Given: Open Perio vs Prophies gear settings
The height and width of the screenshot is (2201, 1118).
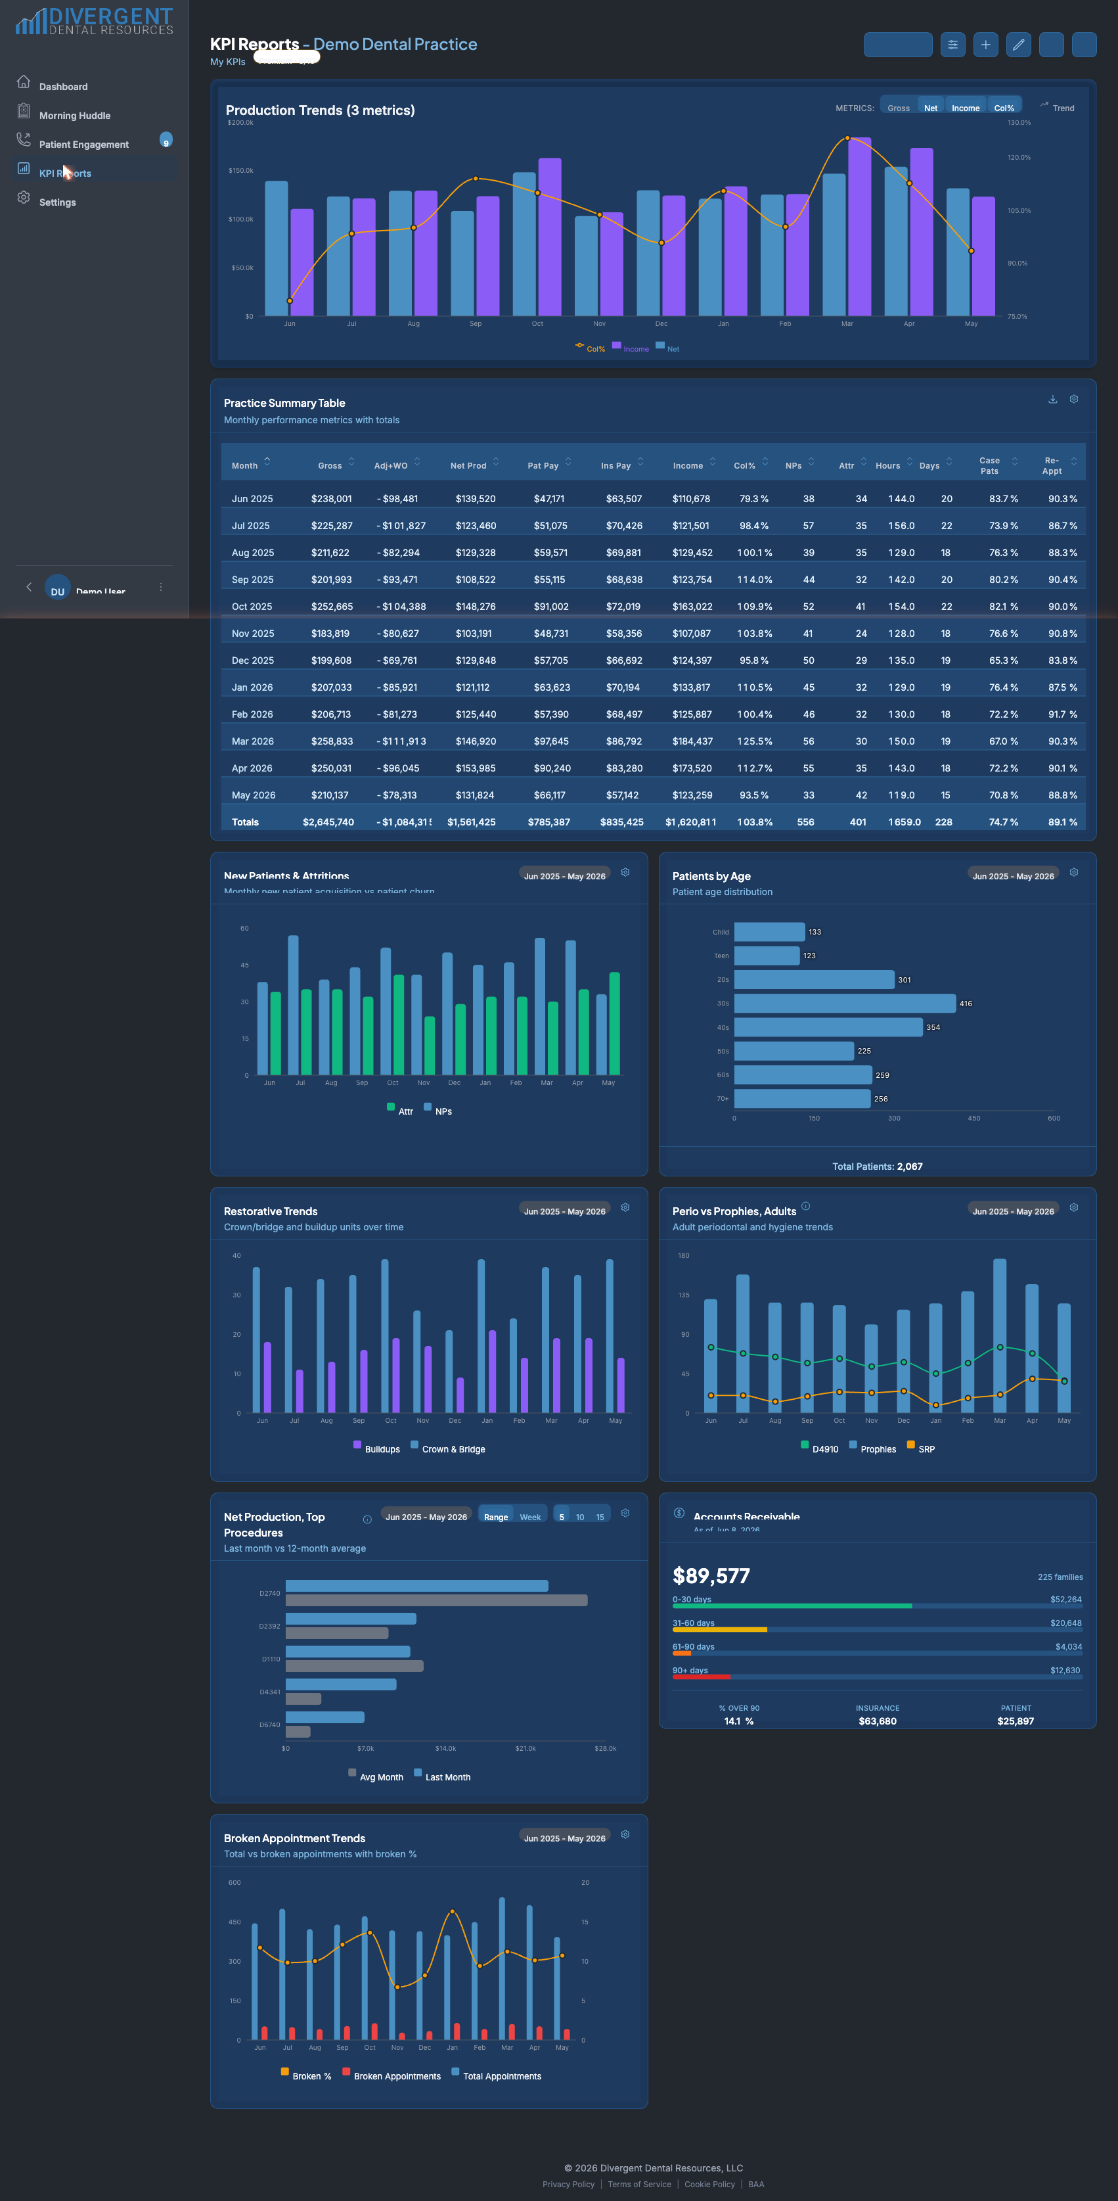Looking at the screenshot, I should pyautogui.click(x=1073, y=1207).
